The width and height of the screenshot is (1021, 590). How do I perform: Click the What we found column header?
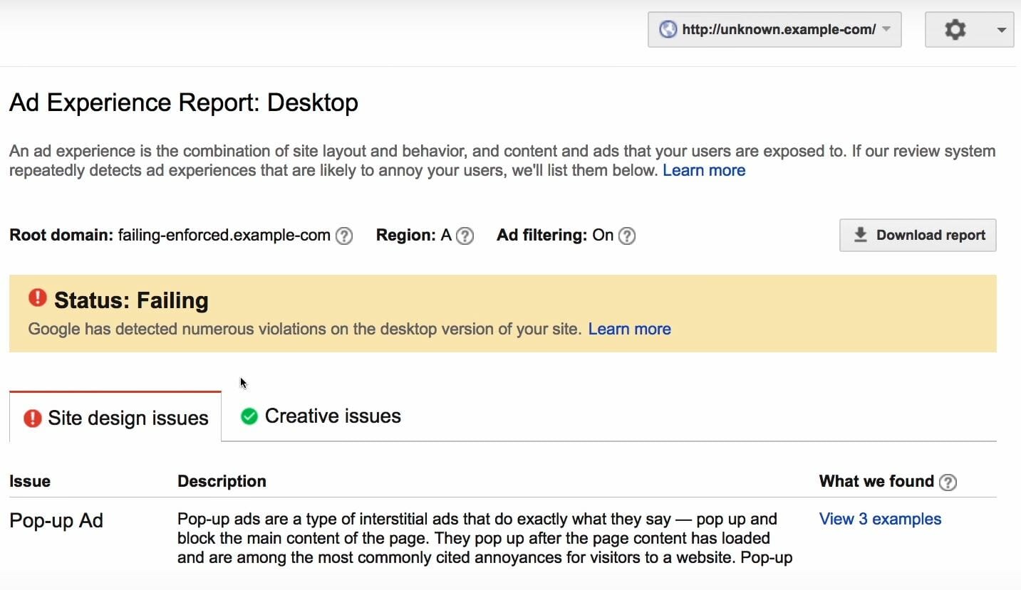876,481
